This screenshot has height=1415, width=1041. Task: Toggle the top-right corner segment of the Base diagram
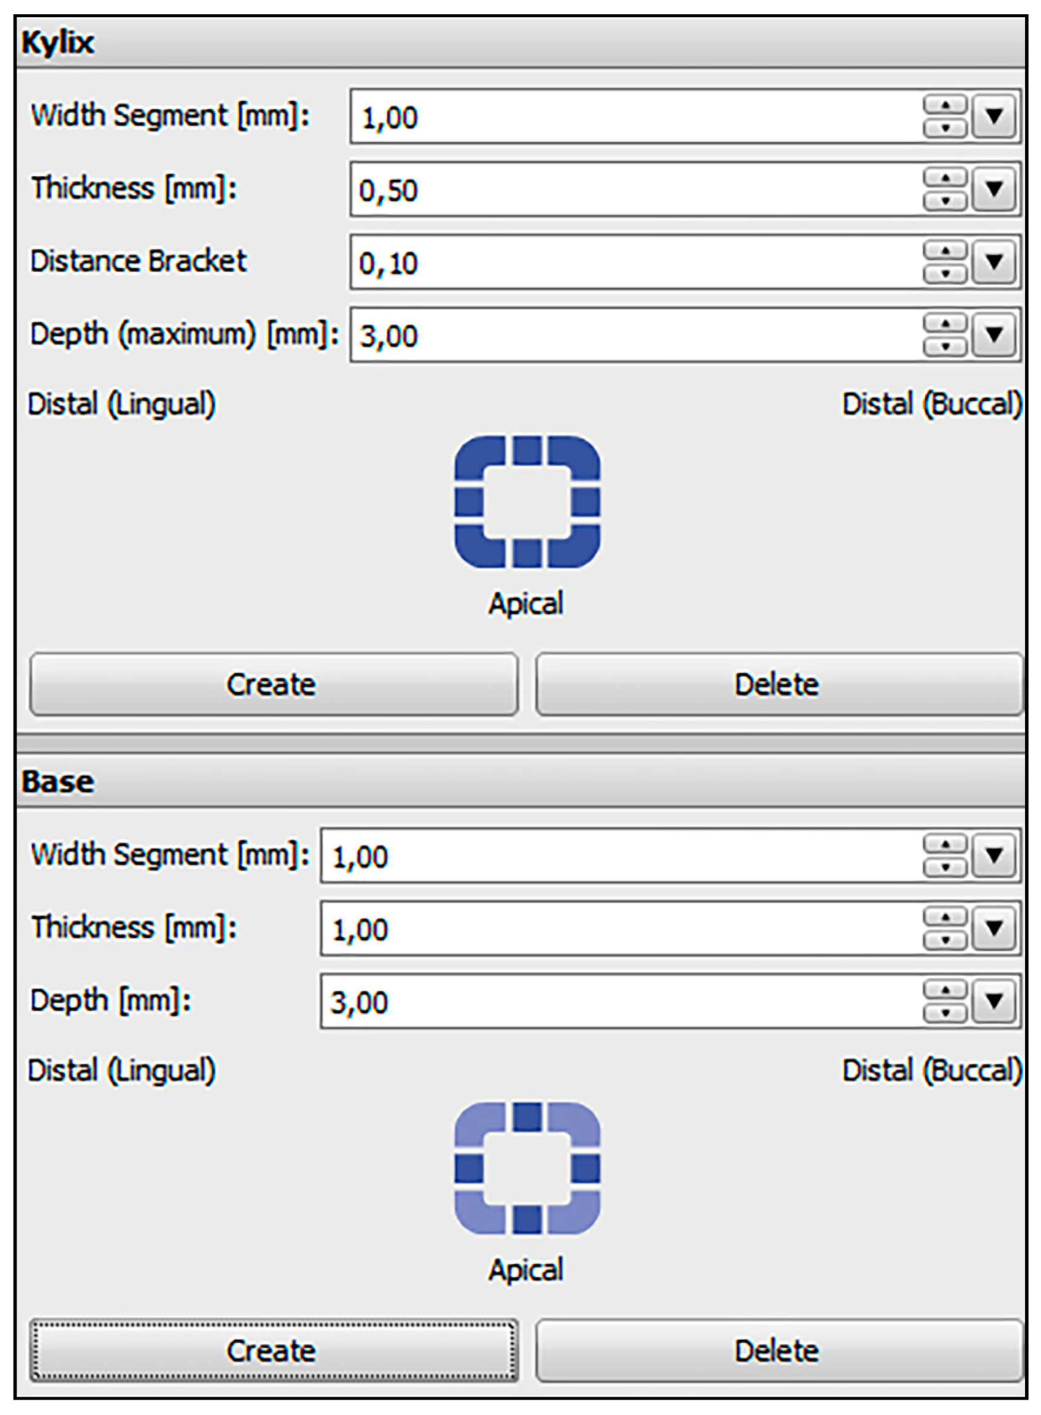coord(575,1127)
